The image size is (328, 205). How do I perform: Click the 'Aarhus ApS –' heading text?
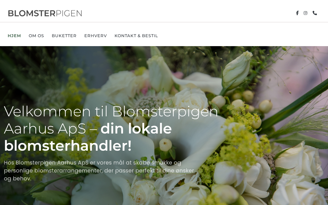(50, 128)
